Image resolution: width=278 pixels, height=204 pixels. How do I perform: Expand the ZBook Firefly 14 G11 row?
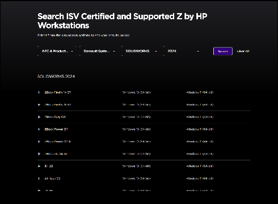pos(39,92)
